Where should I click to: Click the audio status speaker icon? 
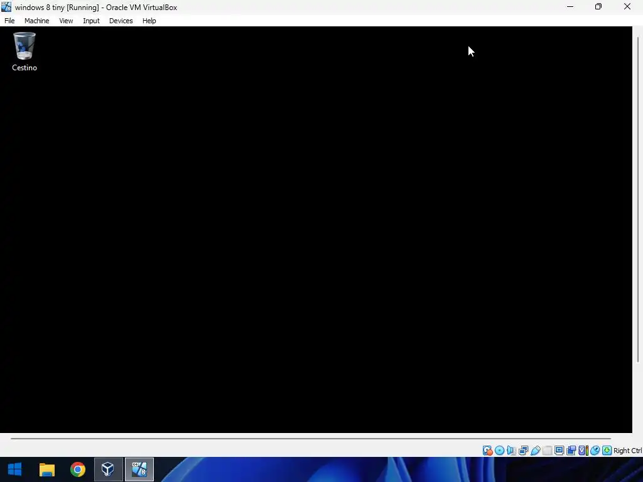[511, 451]
